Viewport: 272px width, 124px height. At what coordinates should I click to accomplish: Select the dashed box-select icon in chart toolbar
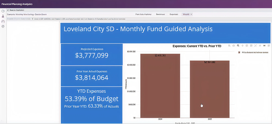point(247,46)
